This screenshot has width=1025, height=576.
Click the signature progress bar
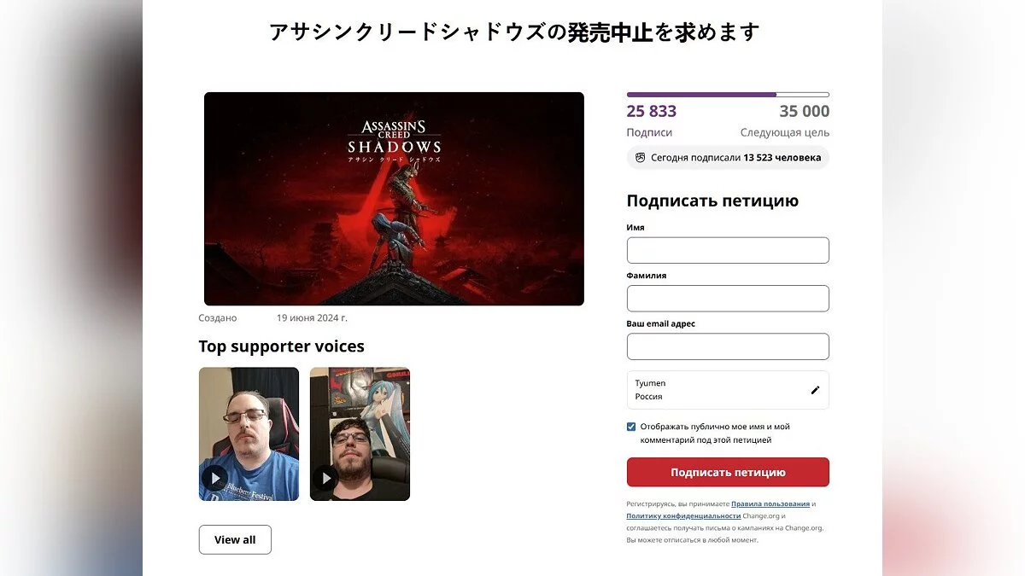tap(728, 94)
